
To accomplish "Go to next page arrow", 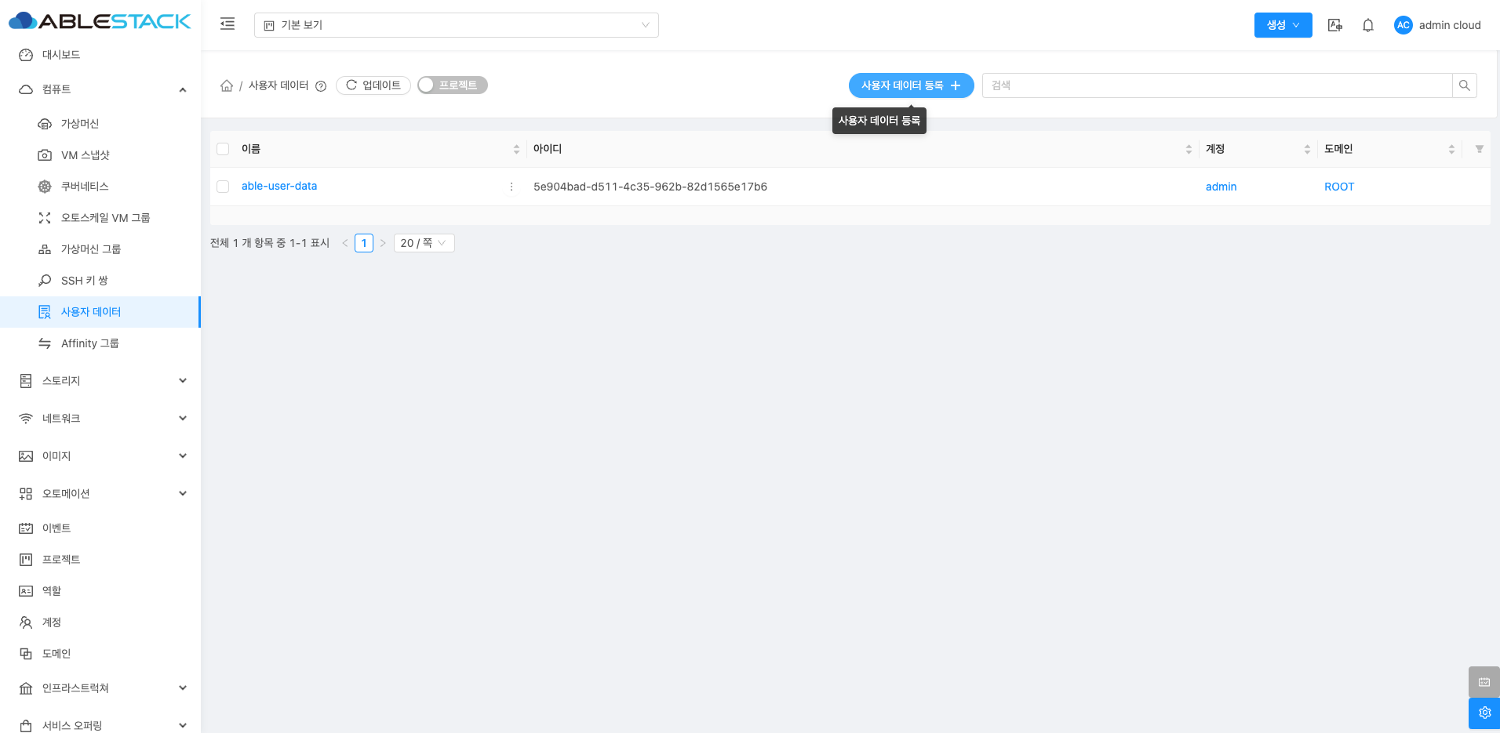I will coord(383,243).
